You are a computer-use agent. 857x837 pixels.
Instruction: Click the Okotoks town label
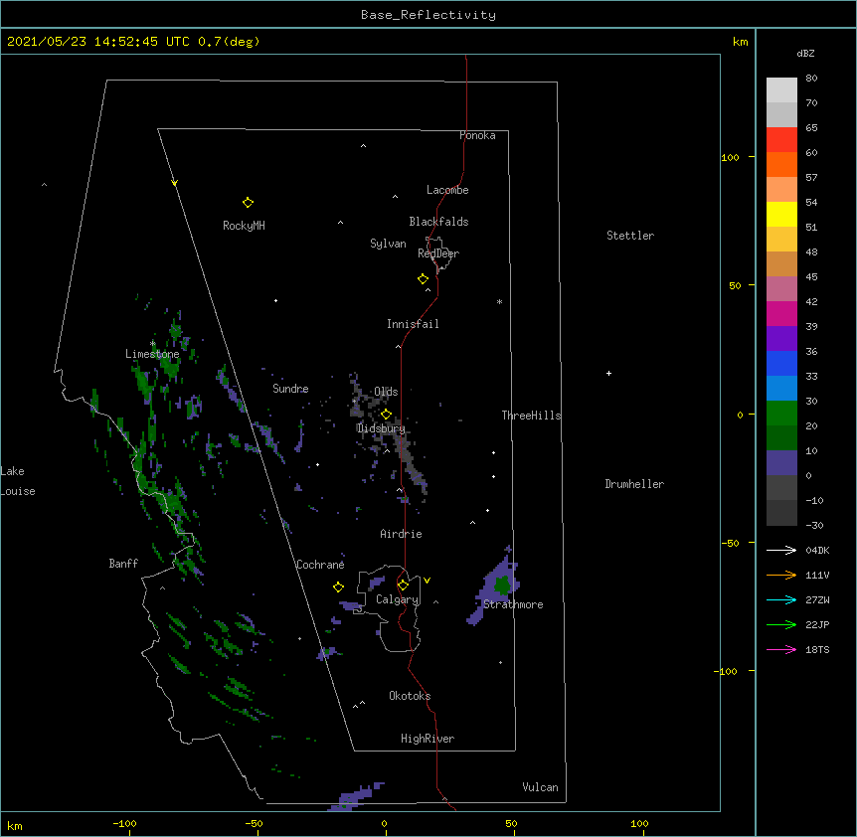[x=410, y=696]
